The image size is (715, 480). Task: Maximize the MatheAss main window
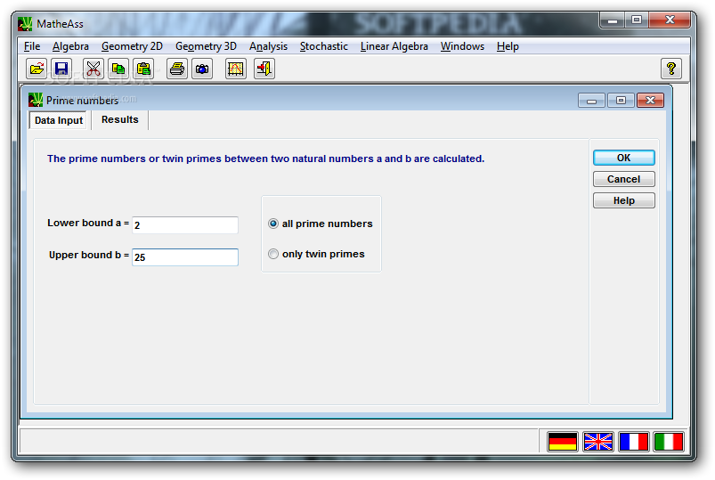click(637, 20)
